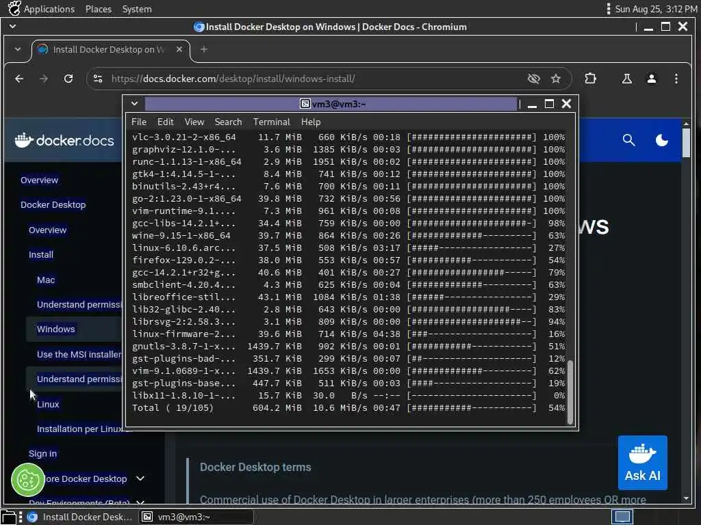The image size is (701, 525).
Task: Open Chromium window menu chevron
Action: point(12,27)
